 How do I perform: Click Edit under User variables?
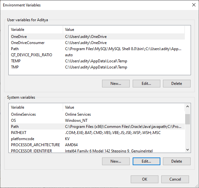(146, 84)
